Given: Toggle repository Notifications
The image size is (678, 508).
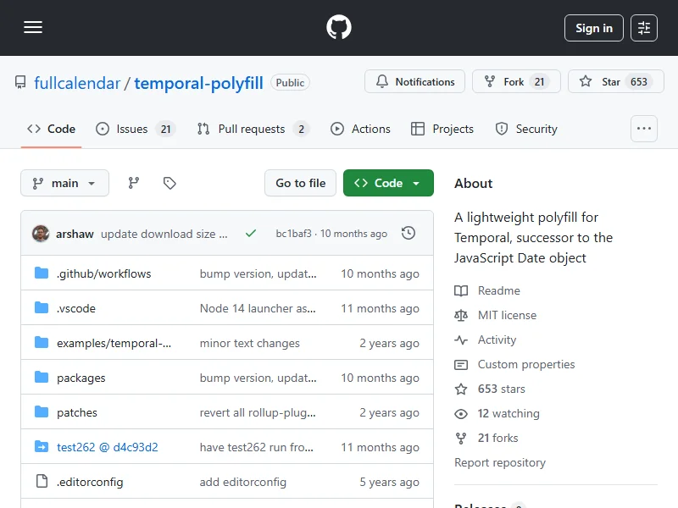Looking at the screenshot, I should tap(414, 82).
